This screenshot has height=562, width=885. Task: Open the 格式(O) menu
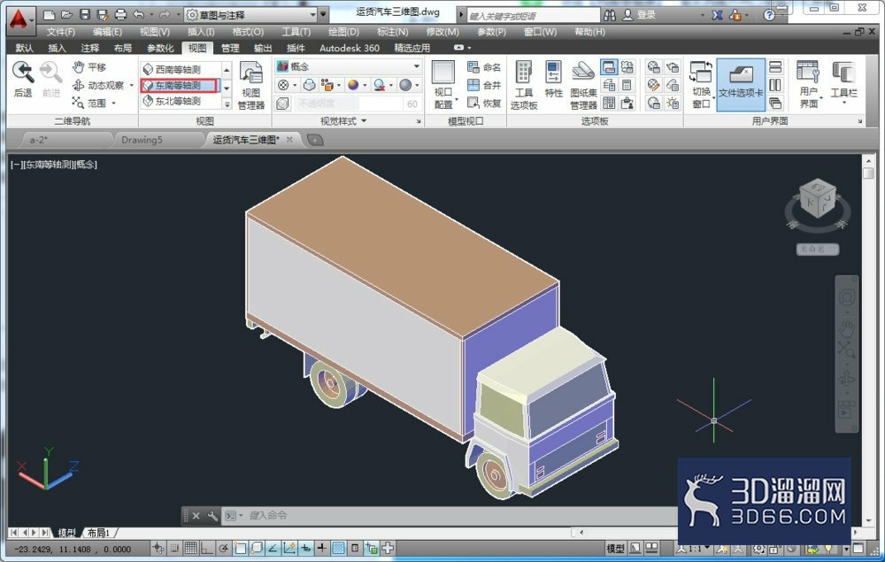click(248, 32)
